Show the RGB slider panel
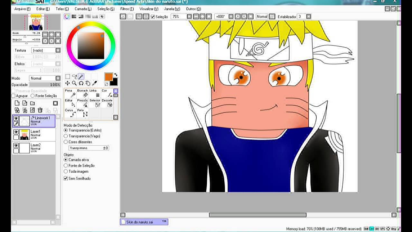The image size is (412, 232). point(74,16)
